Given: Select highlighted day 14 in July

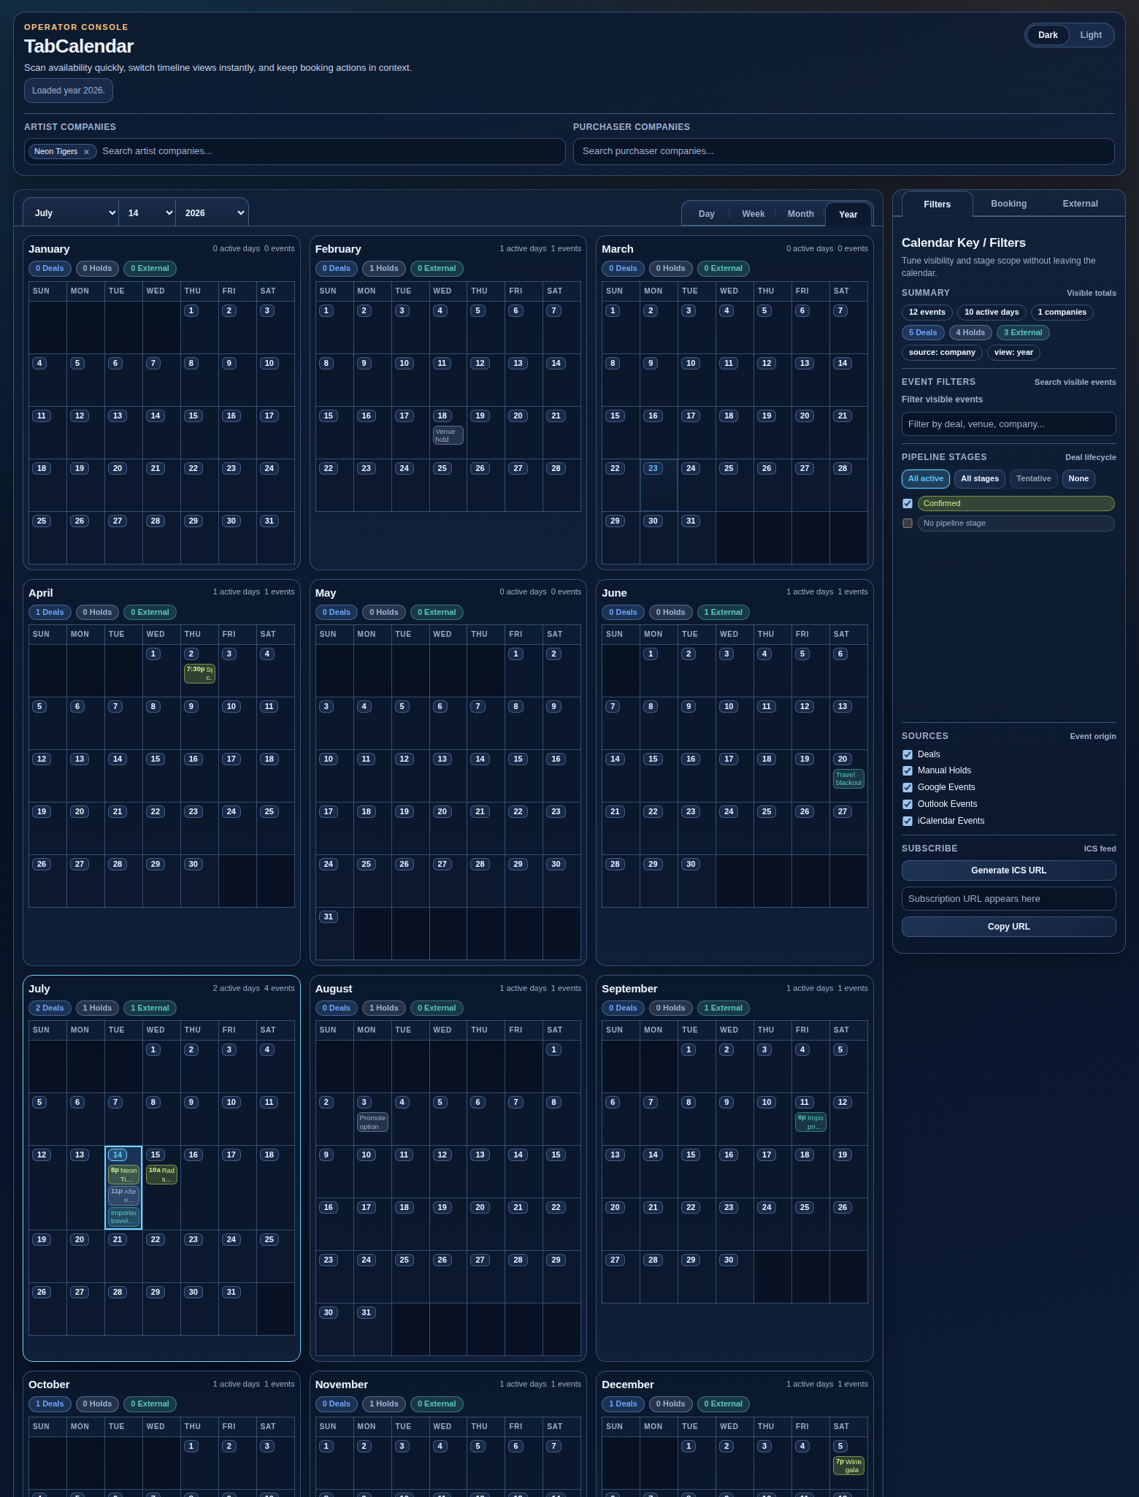Looking at the screenshot, I should point(118,1155).
